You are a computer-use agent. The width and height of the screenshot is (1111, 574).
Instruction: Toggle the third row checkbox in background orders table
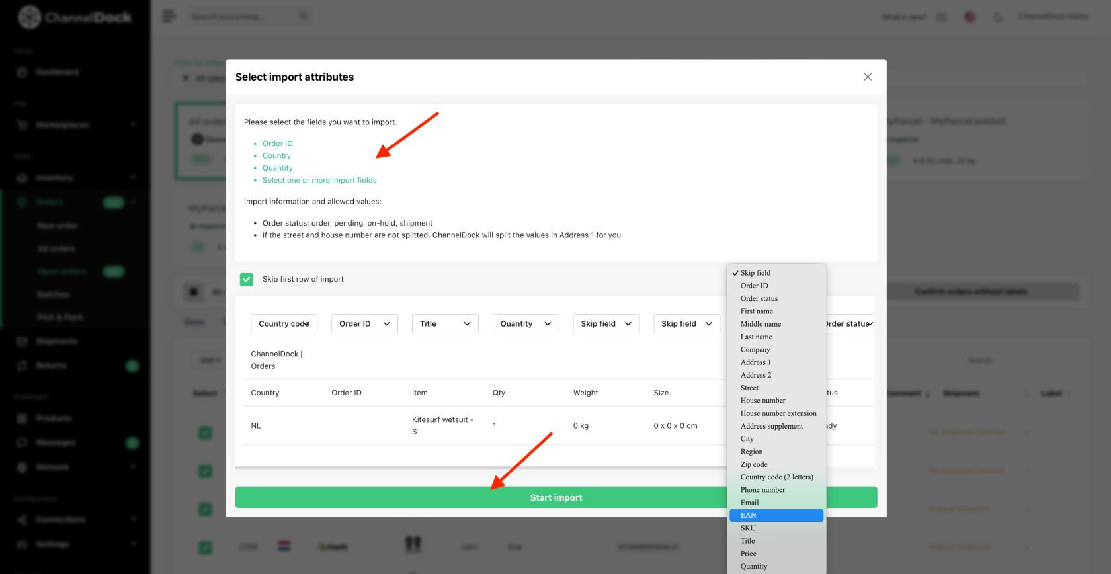[x=206, y=509]
